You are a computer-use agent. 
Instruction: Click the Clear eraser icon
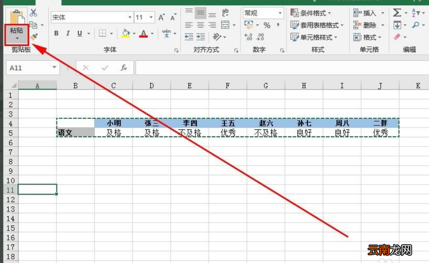click(397, 37)
